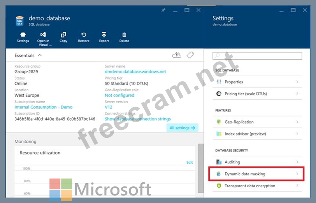Close the Settings blade
This screenshot has width=316, height=203.
(x=305, y=10)
